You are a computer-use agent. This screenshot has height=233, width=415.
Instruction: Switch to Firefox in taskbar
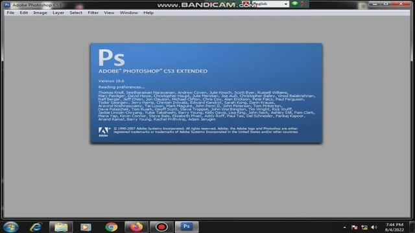click(x=136, y=227)
